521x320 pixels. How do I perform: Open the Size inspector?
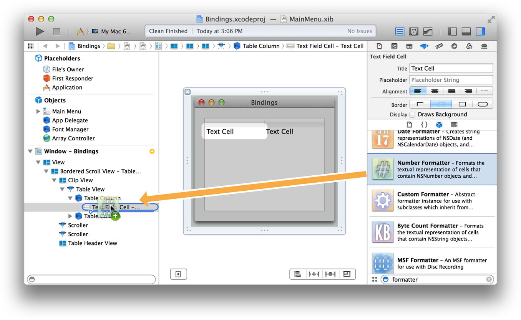click(439, 46)
